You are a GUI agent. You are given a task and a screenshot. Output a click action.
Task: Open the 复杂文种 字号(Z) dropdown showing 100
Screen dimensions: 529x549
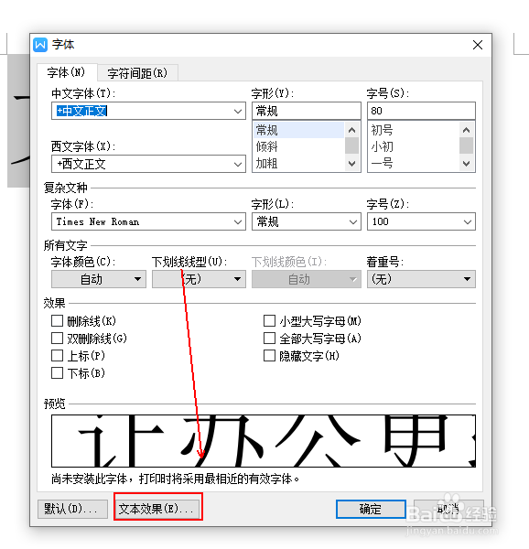coord(421,221)
